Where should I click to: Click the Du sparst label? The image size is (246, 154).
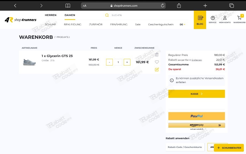(175, 69)
